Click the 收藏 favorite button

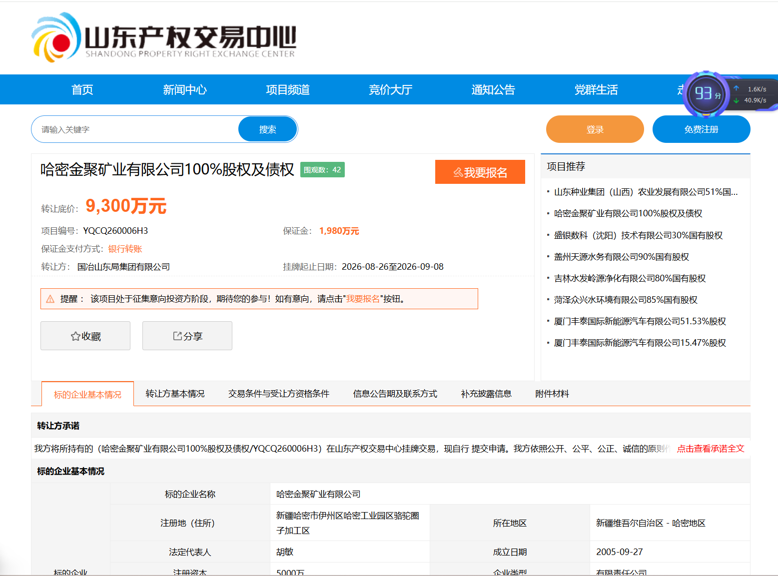coord(85,336)
